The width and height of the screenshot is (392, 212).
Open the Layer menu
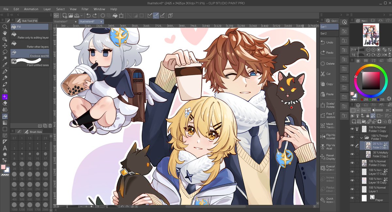tap(47, 9)
